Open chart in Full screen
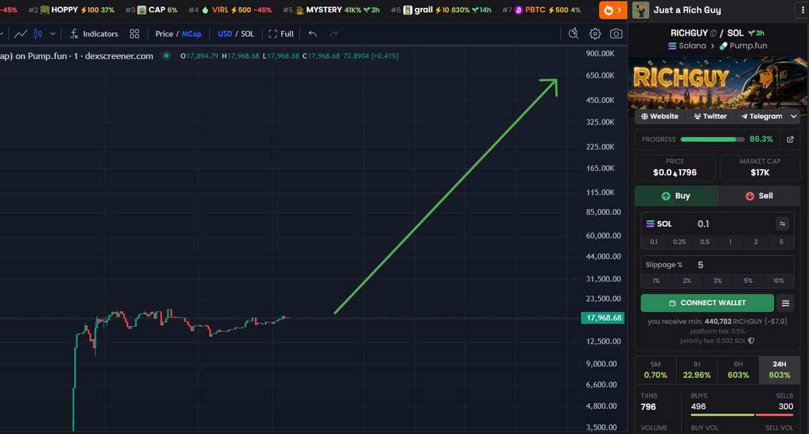809x434 pixels. click(281, 34)
